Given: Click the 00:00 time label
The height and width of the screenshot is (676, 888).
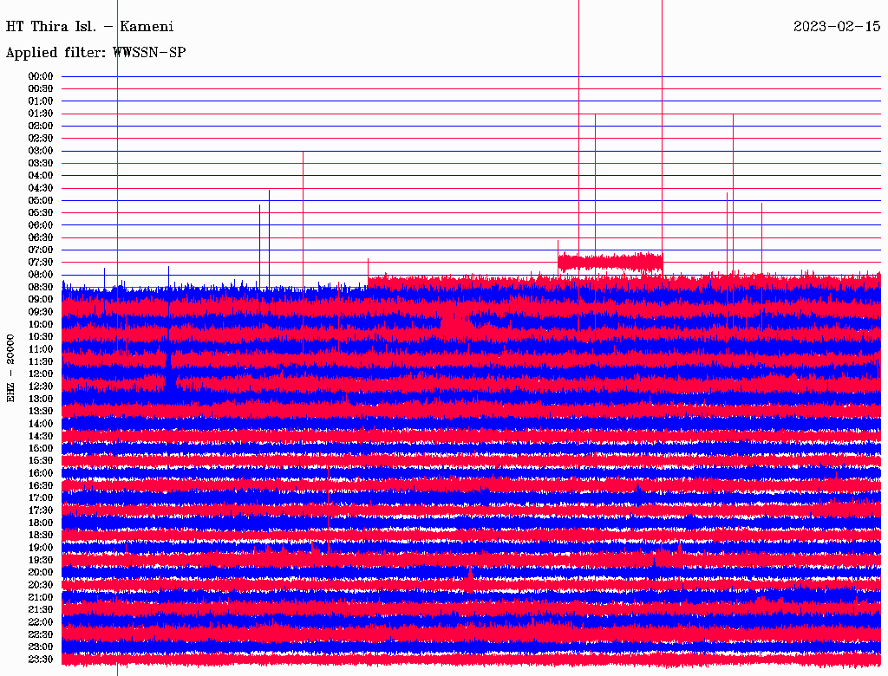Looking at the screenshot, I should (41, 76).
